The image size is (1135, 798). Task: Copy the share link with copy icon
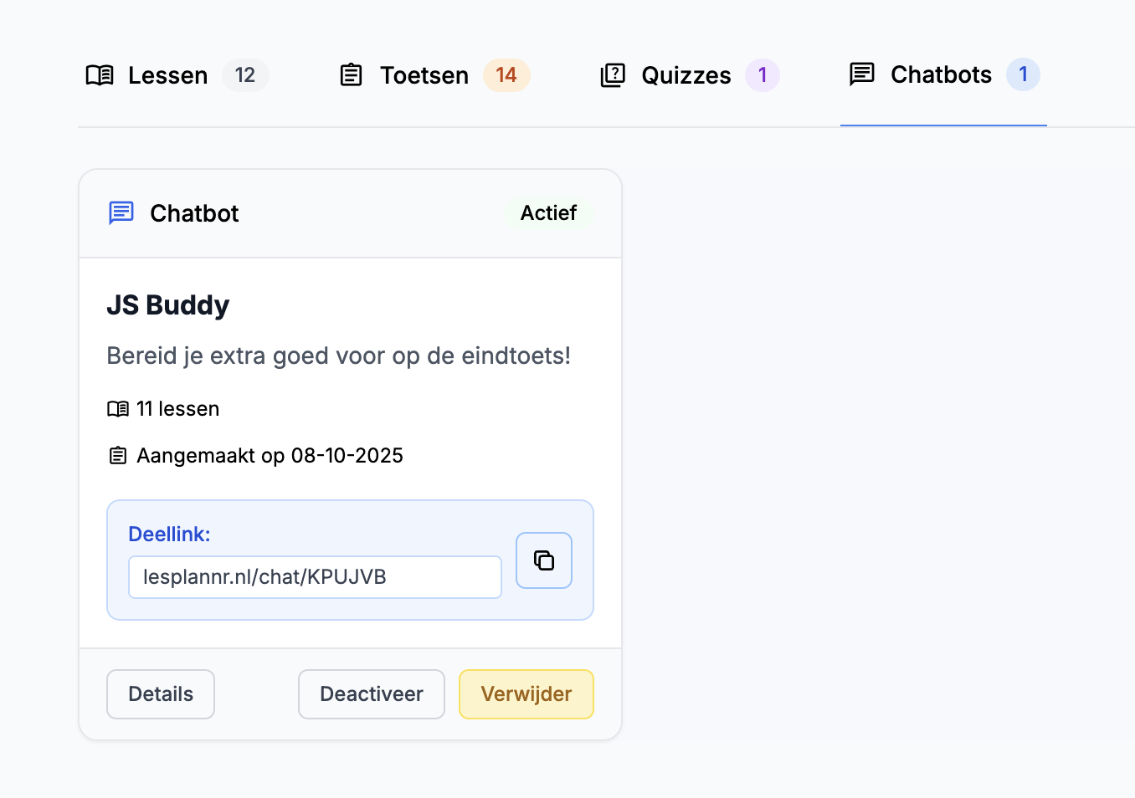(x=544, y=560)
